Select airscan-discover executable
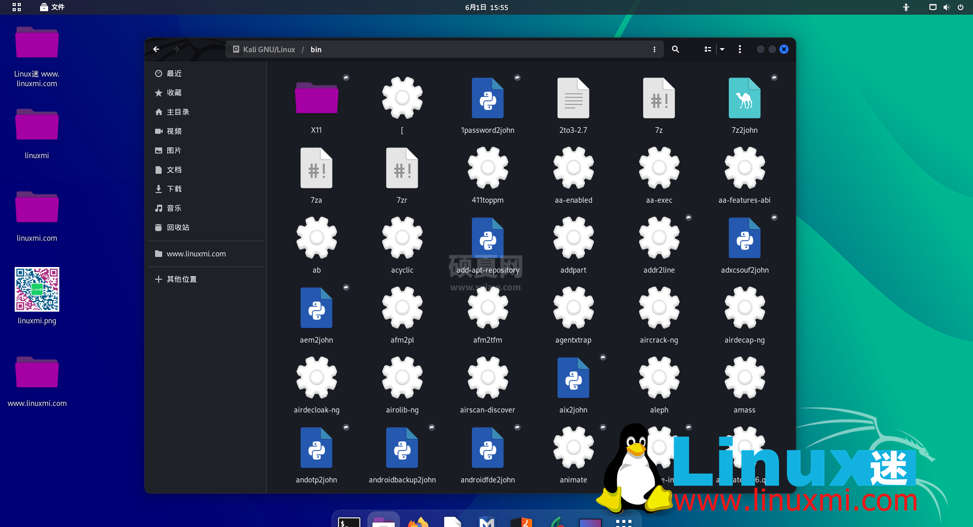Image resolution: width=973 pixels, height=527 pixels. [x=488, y=385]
